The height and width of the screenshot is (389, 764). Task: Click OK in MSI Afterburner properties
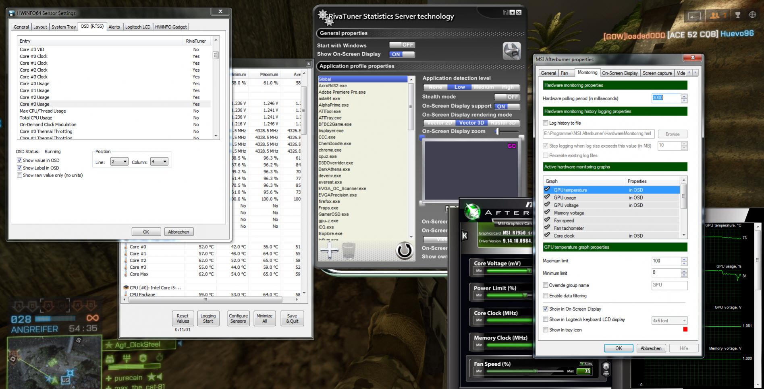(619, 348)
